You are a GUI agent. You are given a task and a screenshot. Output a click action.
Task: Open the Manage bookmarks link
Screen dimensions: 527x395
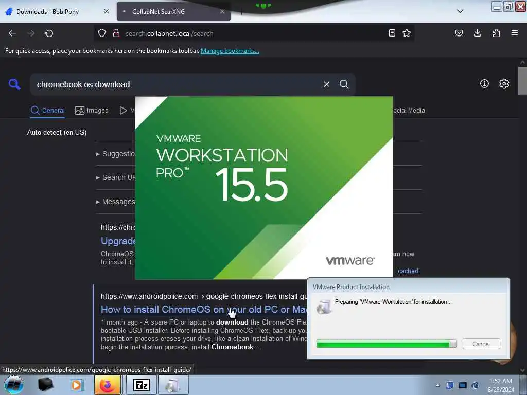(x=230, y=51)
